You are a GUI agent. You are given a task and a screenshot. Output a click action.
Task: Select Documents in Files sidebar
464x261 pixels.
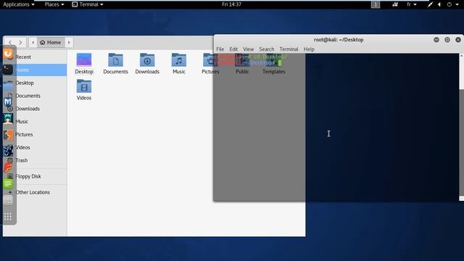point(35,96)
